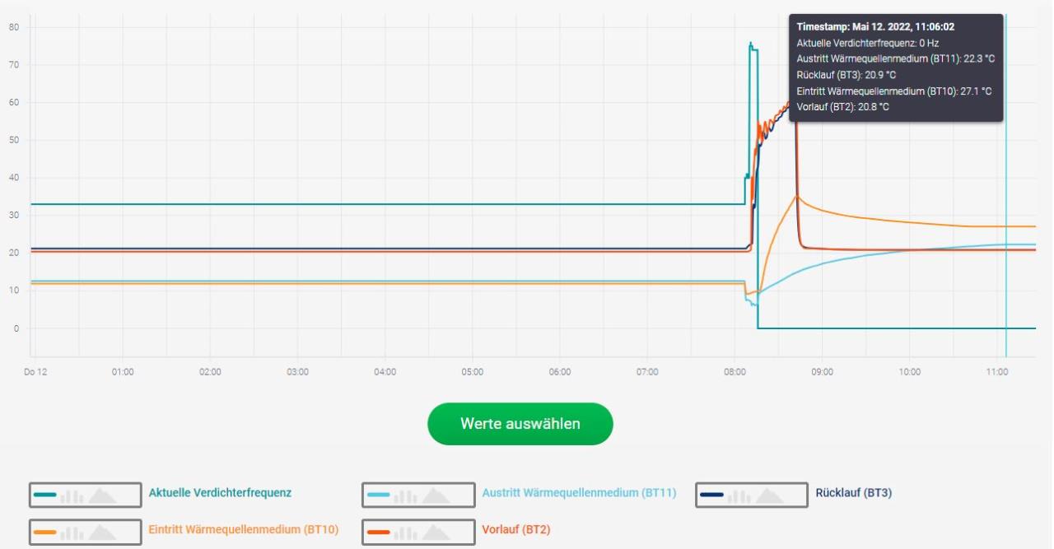Select area chart style for Aktuelle Verdichterfrequenz
The height and width of the screenshot is (549, 1054).
pyautogui.click(x=104, y=495)
